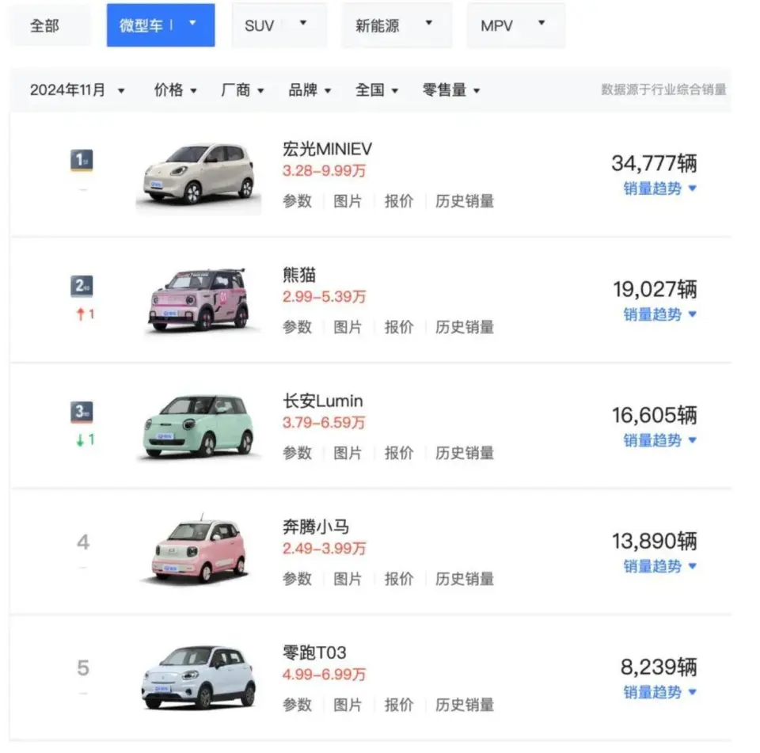760x753 pixels.
Task: Open the 零售量 sales sort dropdown
Action: pos(451,89)
